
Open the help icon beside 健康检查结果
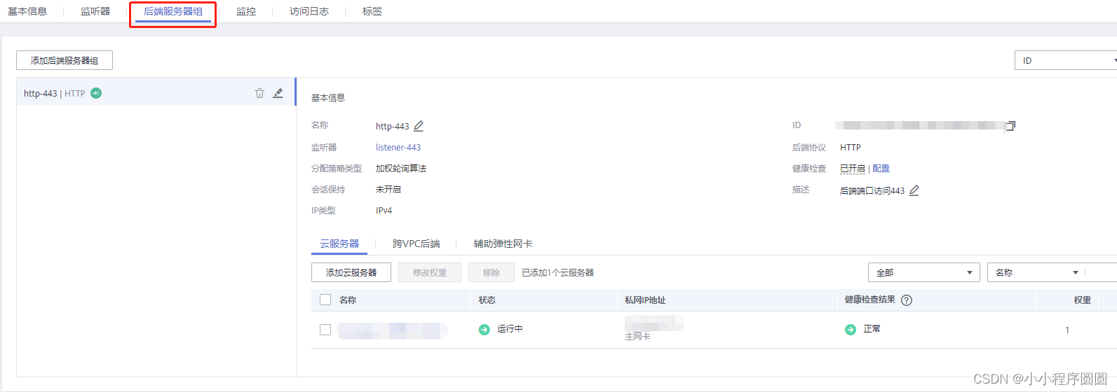907,300
